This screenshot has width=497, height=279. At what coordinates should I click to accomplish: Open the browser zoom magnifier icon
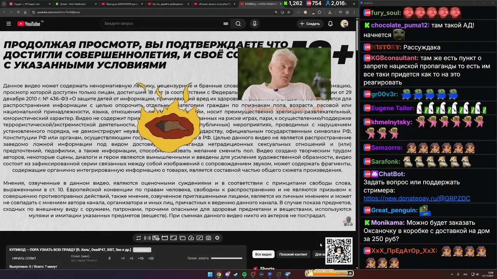[276, 12]
